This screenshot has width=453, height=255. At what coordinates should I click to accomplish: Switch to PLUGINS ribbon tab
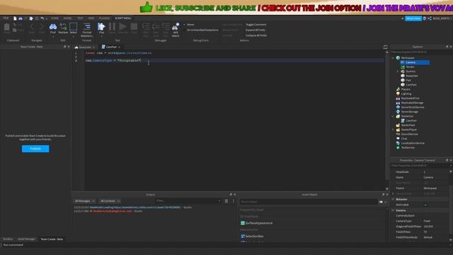104,18
